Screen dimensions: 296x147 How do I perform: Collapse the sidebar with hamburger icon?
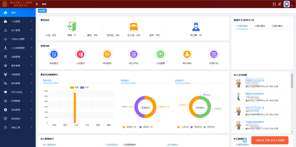pos(37,4)
